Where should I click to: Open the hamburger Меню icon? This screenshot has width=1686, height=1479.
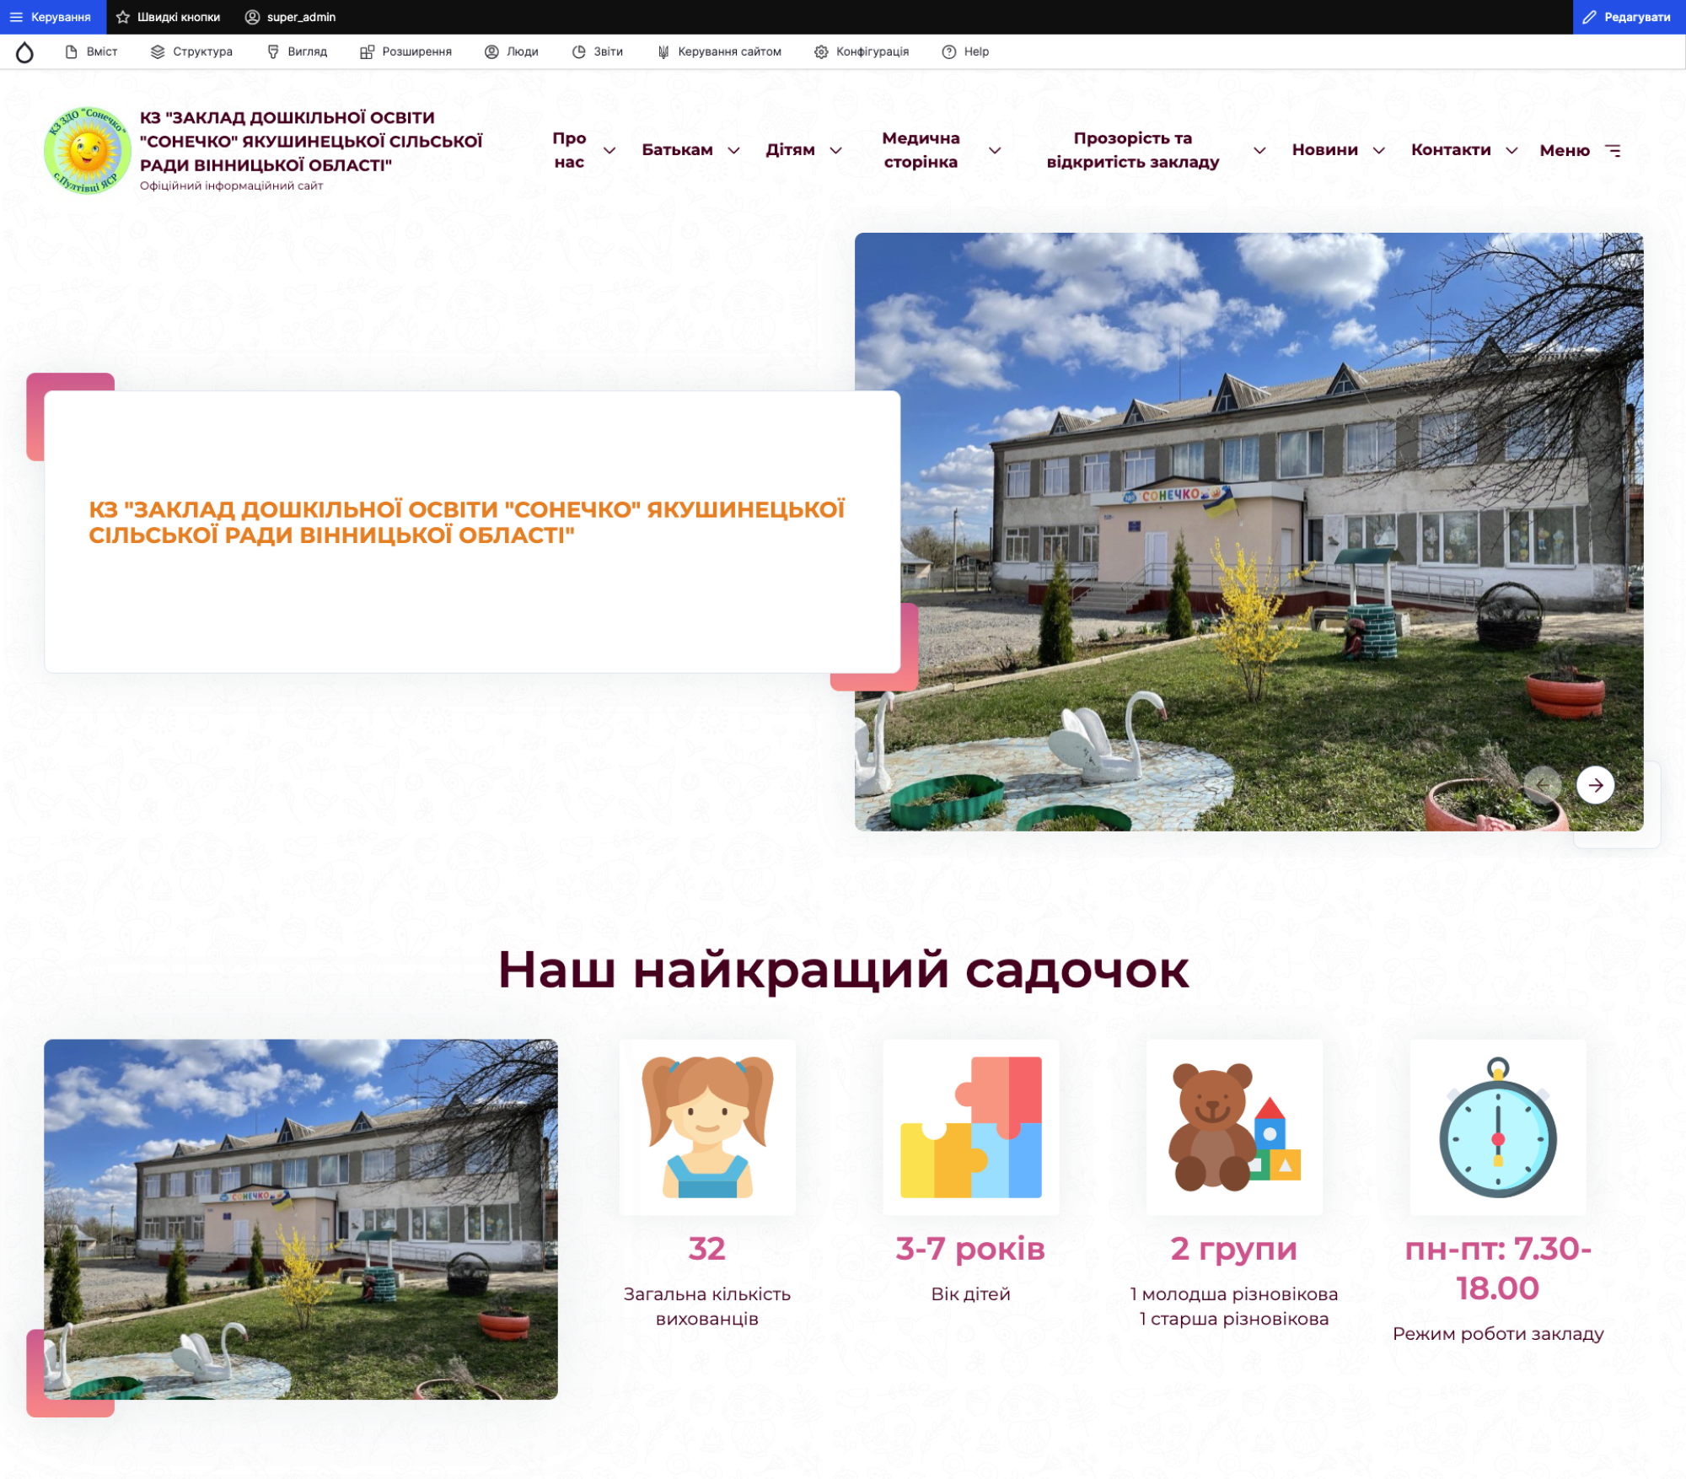click(1613, 150)
